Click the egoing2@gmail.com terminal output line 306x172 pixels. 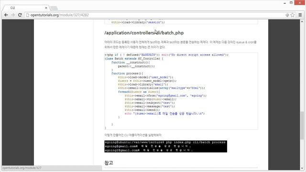(x=149, y=150)
